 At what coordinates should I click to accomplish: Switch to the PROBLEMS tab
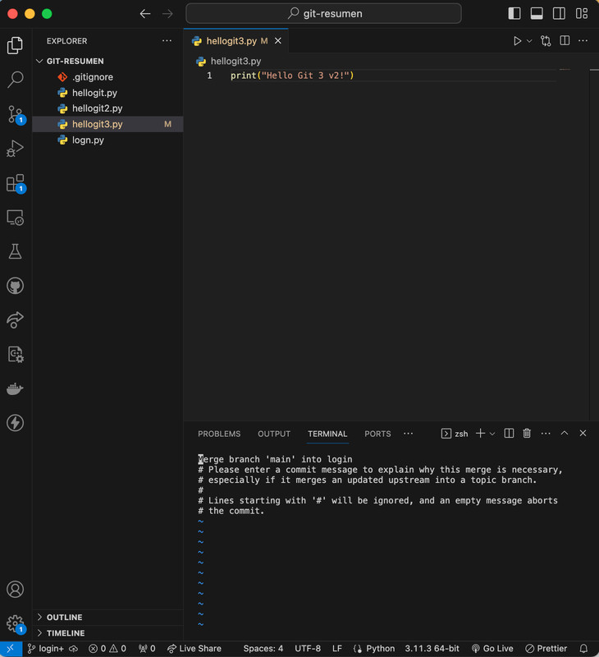tap(219, 434)
